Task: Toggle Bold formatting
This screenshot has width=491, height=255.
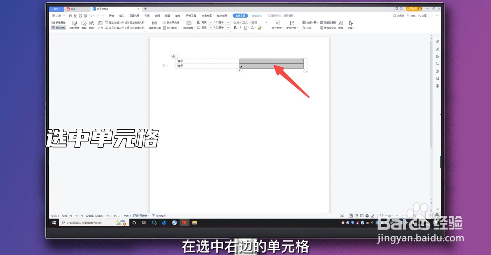Action: 235,28
